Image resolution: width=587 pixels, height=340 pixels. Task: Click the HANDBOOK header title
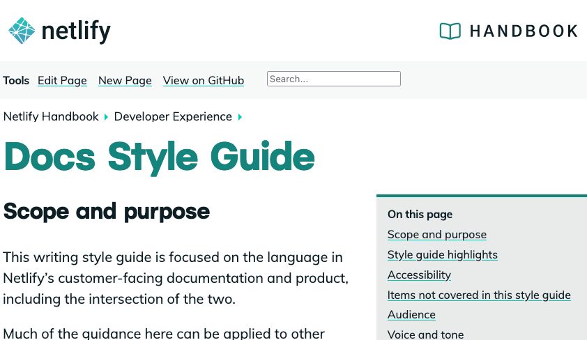(524, 31)
